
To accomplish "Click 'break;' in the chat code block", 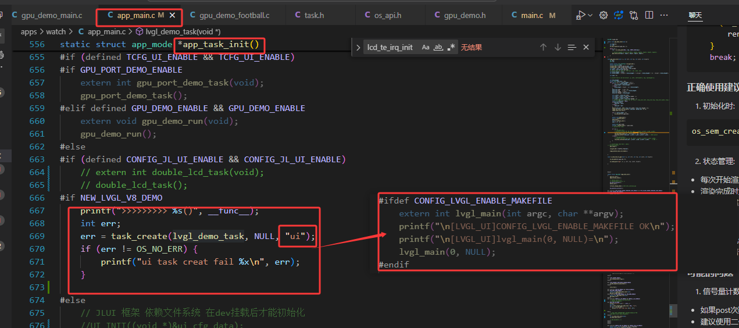I will [723, 58].
